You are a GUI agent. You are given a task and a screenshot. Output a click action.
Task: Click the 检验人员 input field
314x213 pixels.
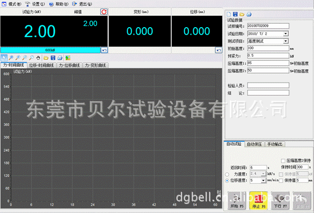[x=267, y=85]
